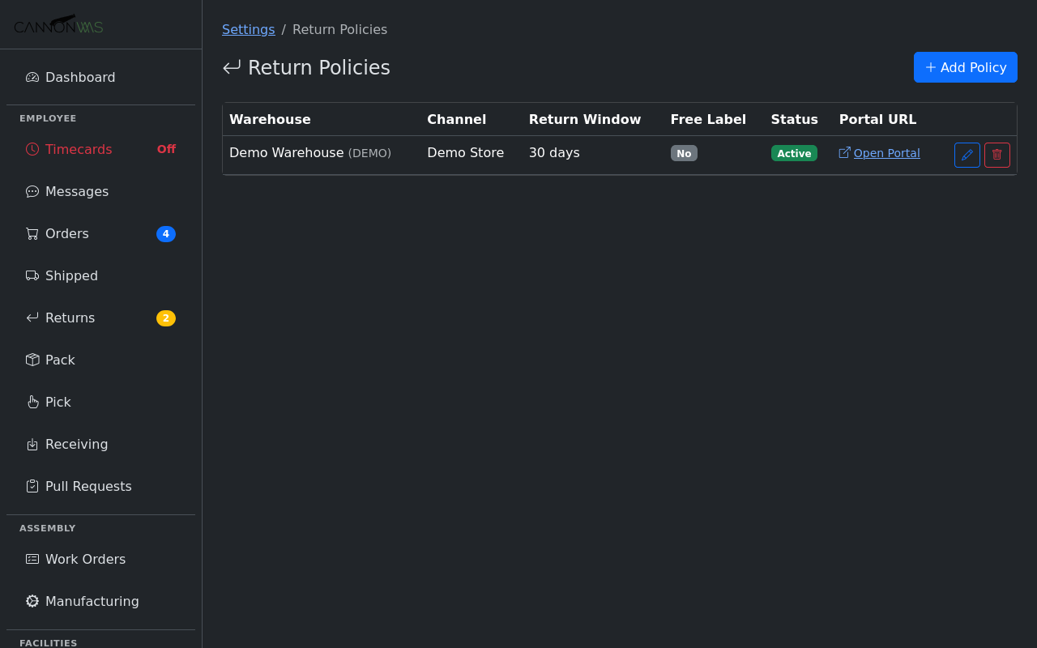Open Portal for the Demo Store policy
Image resolution: width=1037 pixels, height=648 pixels.
pyautogui.click(x=886, y=153)
